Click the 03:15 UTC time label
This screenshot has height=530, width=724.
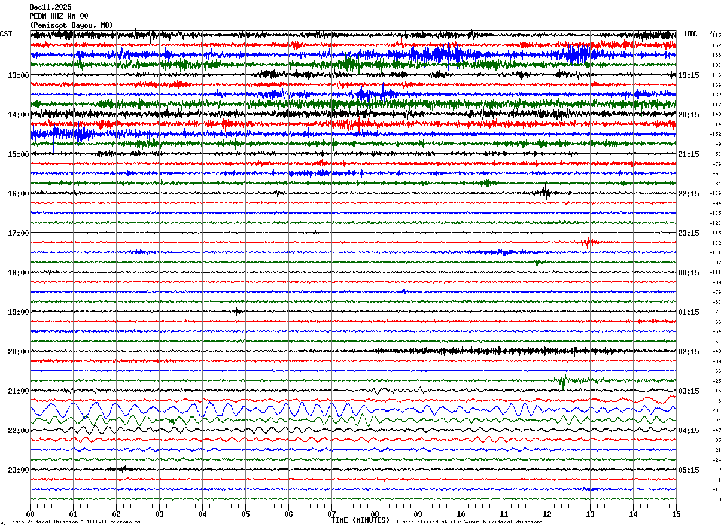pyautogui.click(x=689, y=391)
